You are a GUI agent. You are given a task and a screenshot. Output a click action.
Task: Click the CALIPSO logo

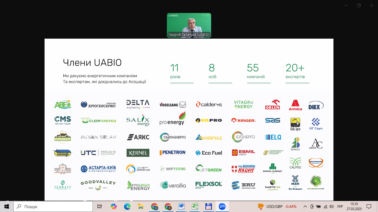pyautogui.click(x=295, y=163)
